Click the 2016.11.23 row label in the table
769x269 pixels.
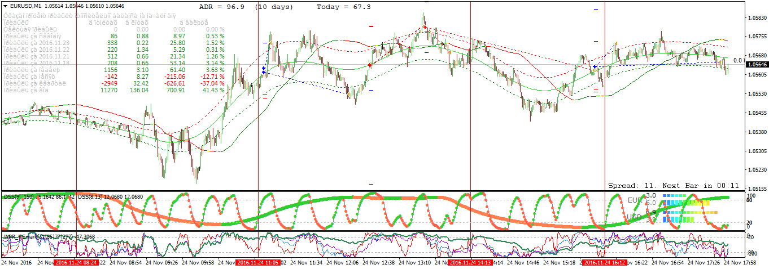click(36, 43)
